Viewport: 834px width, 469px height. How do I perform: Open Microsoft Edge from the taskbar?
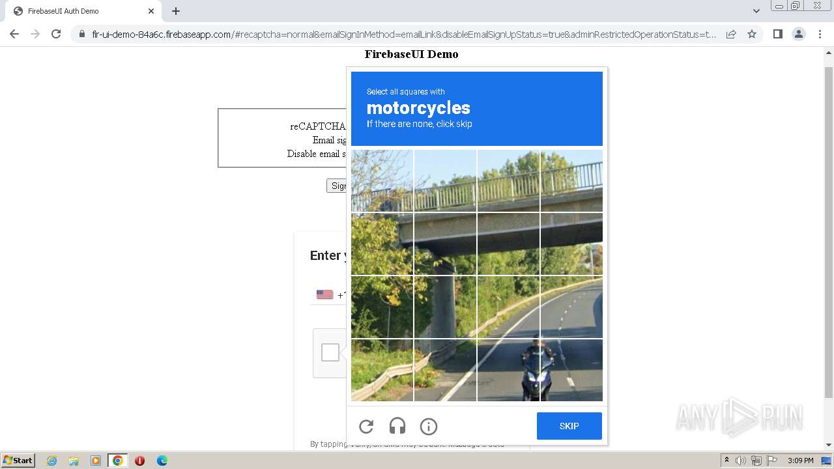point(162,461)
